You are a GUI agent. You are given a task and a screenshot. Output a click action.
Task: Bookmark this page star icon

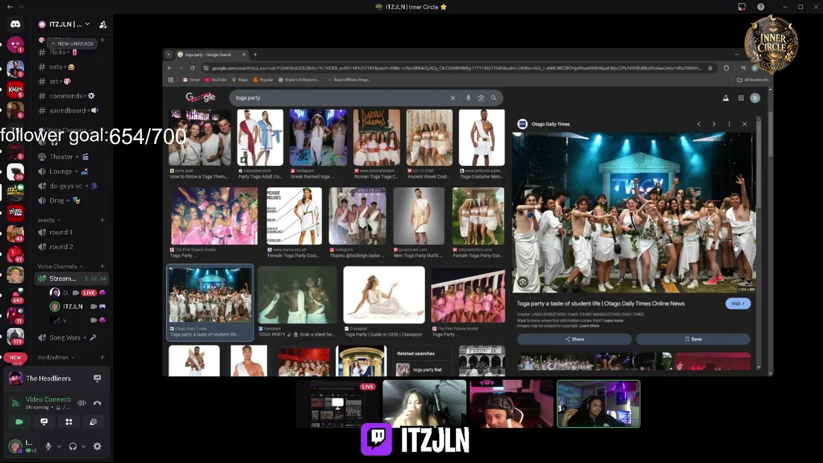click(710, 68)
